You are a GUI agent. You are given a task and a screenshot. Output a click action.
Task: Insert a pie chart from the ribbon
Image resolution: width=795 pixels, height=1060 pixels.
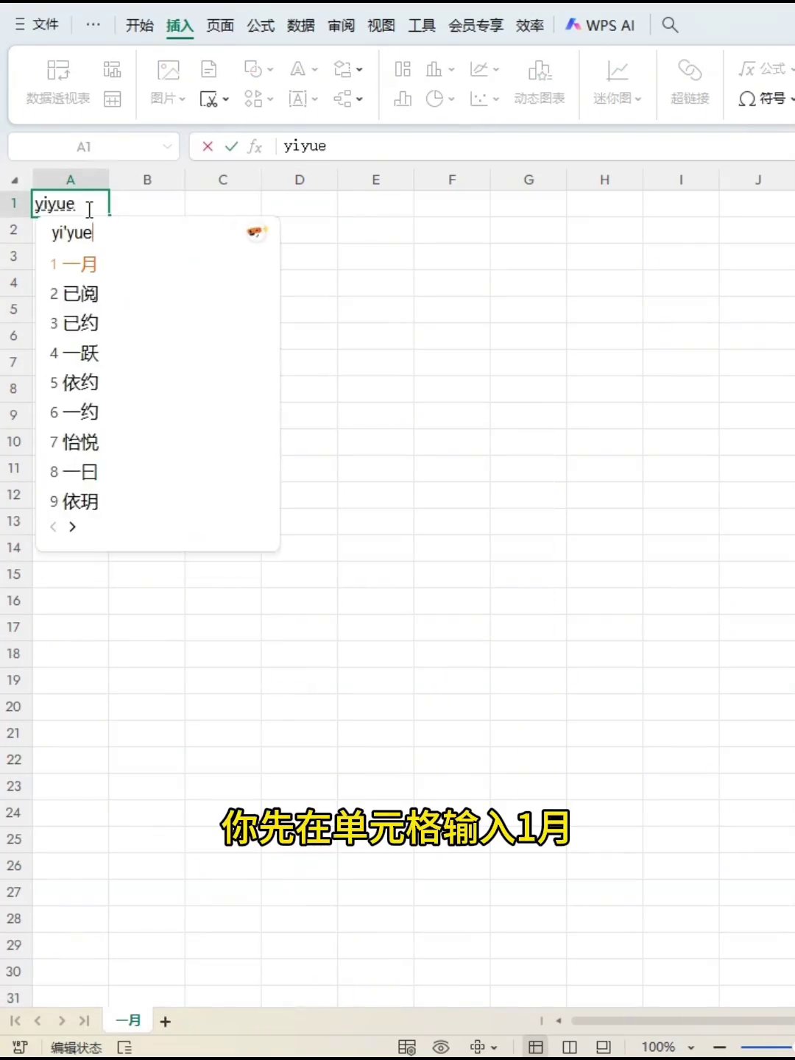(x=434, y=99)
